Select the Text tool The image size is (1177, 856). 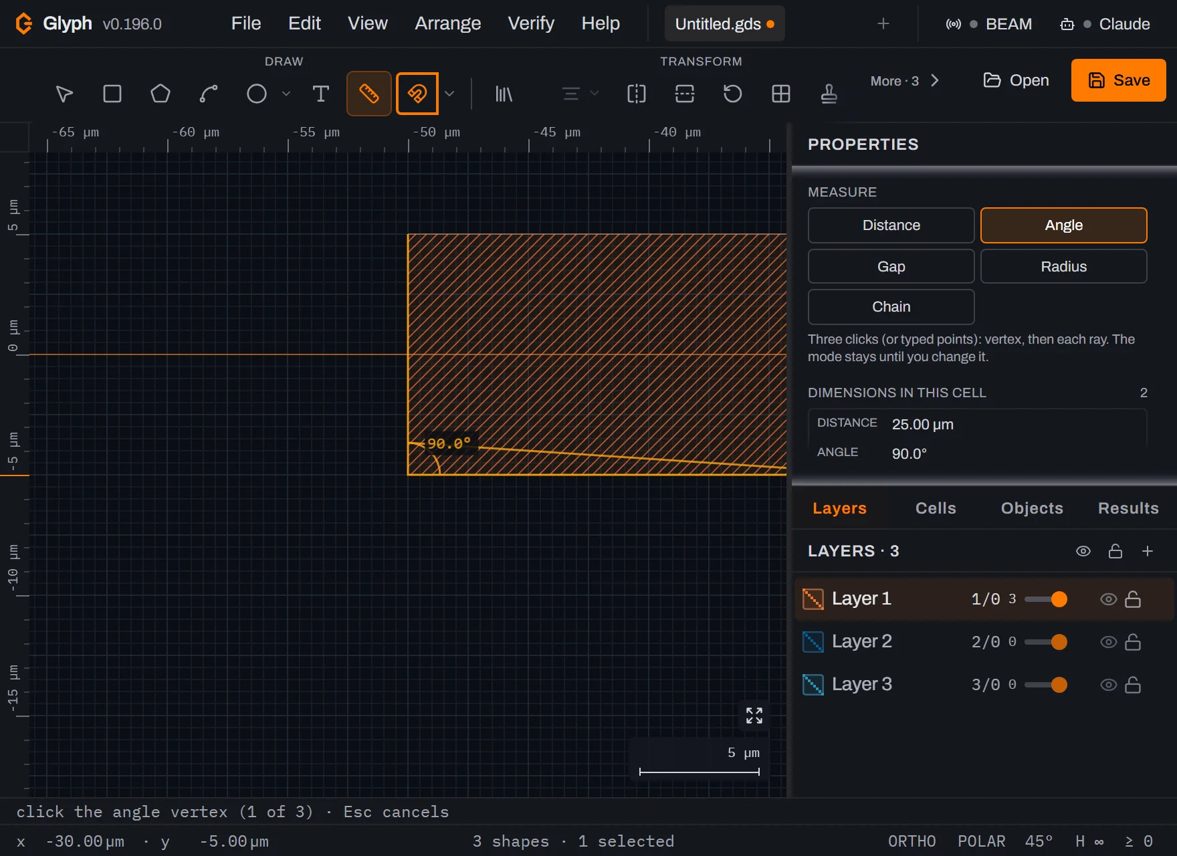tap(321, 94)
